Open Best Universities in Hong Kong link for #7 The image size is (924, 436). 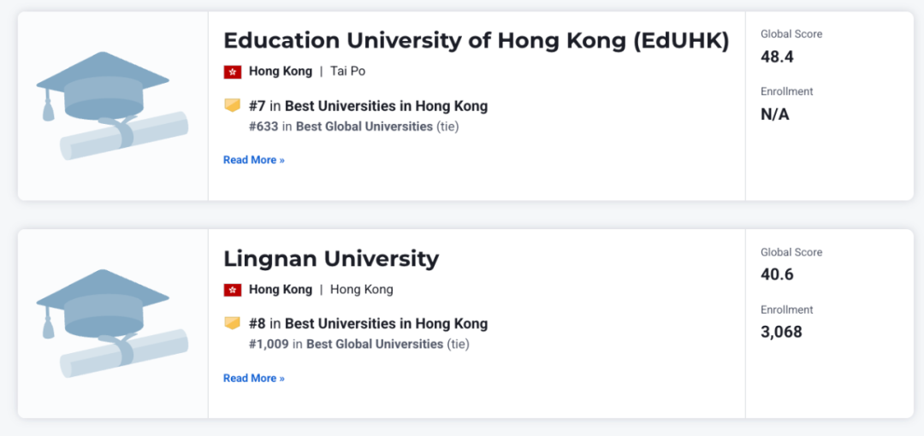point(387,107)
